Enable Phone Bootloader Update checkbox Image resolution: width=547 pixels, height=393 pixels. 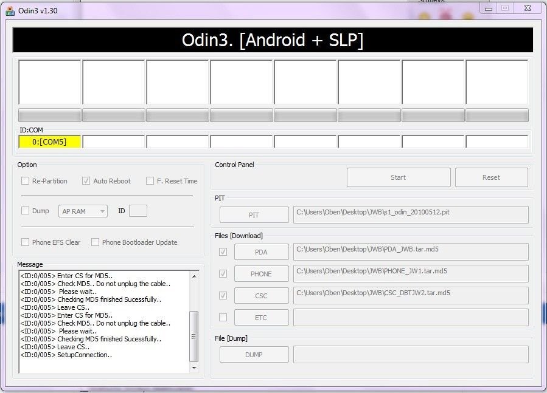(95, 242)
